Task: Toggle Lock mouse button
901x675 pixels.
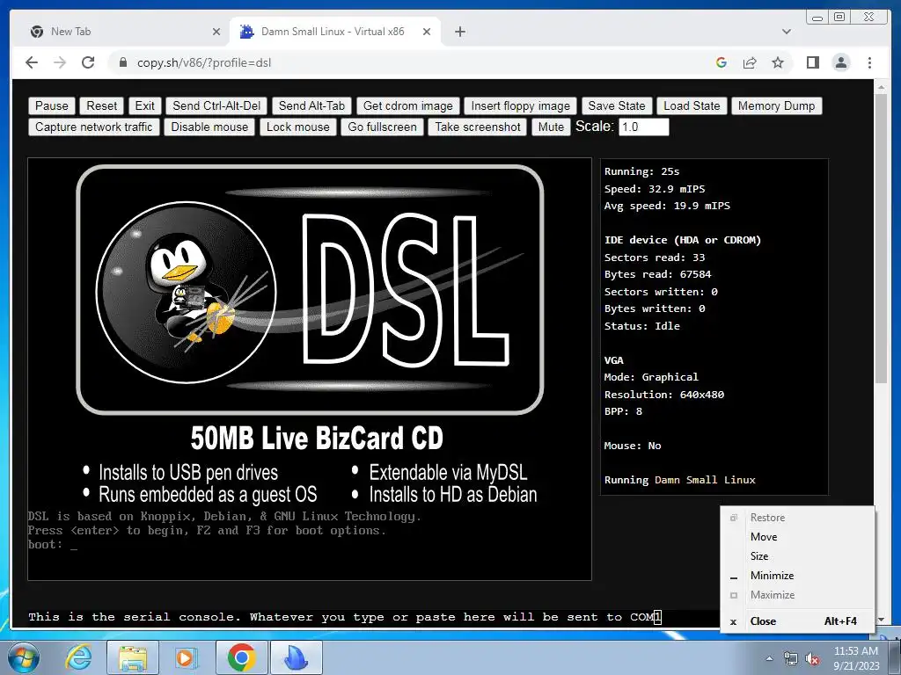Action: pos(298,127)
